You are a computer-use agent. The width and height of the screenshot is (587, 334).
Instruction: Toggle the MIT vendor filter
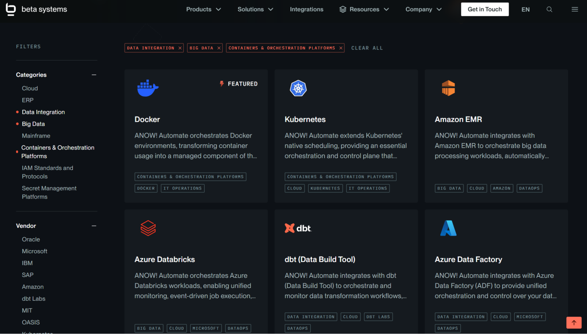coord(27,310)
